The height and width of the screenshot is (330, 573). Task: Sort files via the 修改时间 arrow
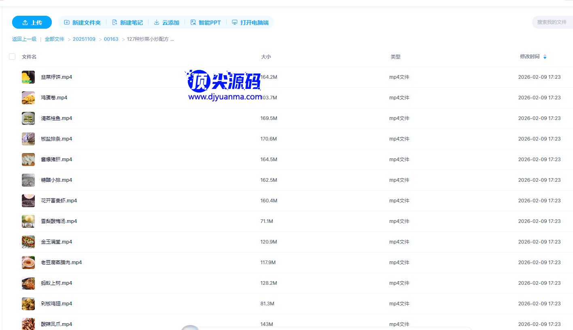pos(545,57)
